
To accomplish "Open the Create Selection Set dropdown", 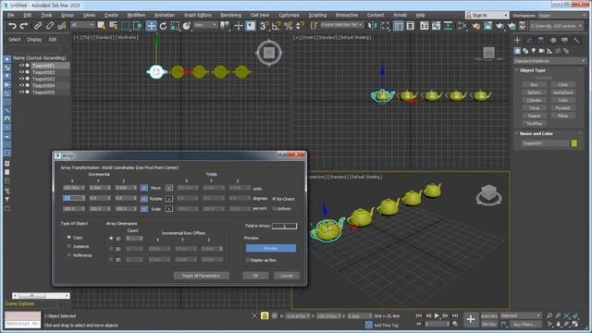I will click(341, 25).
